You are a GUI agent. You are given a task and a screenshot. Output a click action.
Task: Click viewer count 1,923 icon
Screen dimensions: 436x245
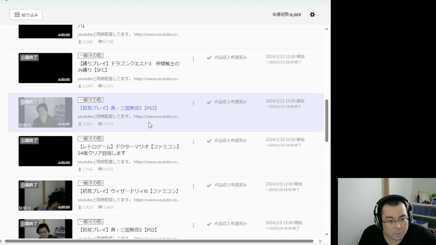tap(80, 207)
